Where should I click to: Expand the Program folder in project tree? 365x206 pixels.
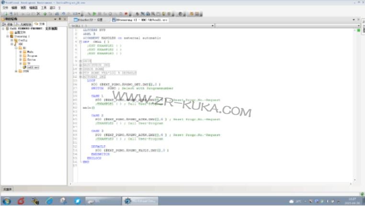click(x=21, y=55)
